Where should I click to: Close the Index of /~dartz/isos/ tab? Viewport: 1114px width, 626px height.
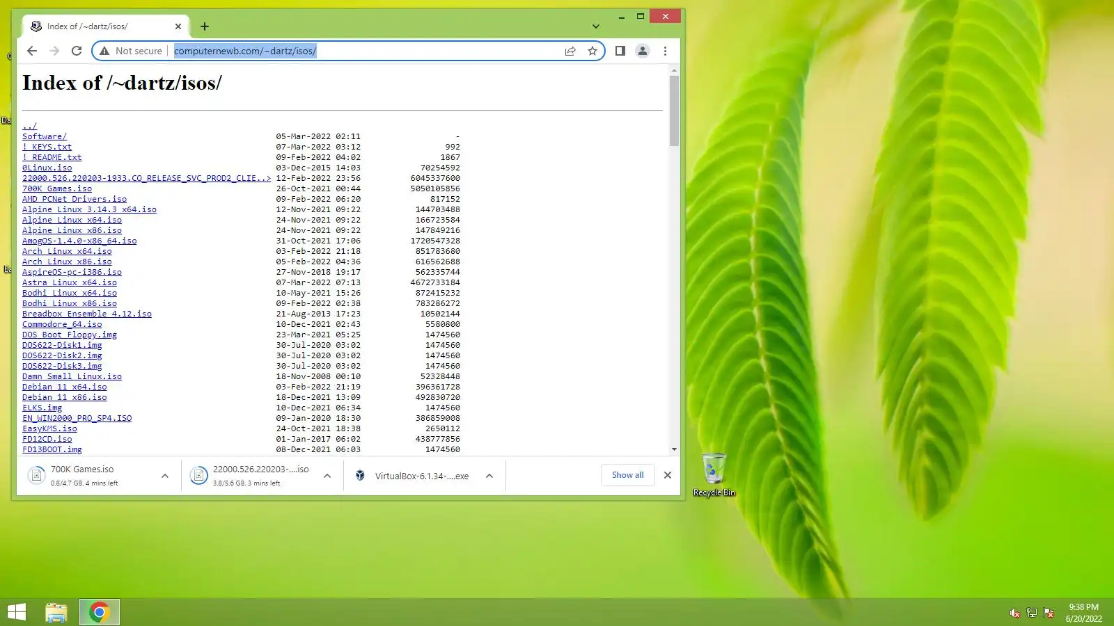point(178,26)
